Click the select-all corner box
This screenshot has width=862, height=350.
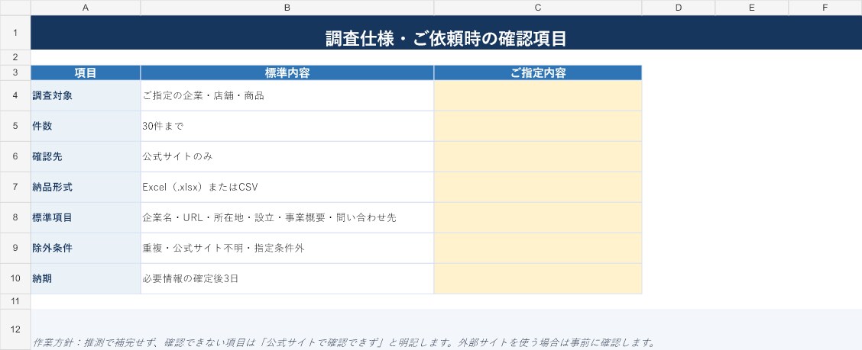point(15,8)
